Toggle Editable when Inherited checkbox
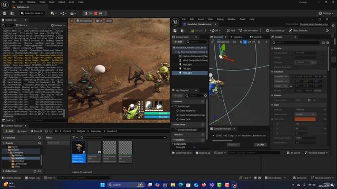This screenshot has width=337, height=189. click(296, 67)
